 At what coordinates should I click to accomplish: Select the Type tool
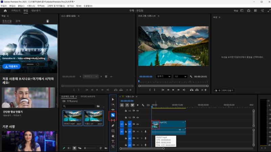coord(113,141)
